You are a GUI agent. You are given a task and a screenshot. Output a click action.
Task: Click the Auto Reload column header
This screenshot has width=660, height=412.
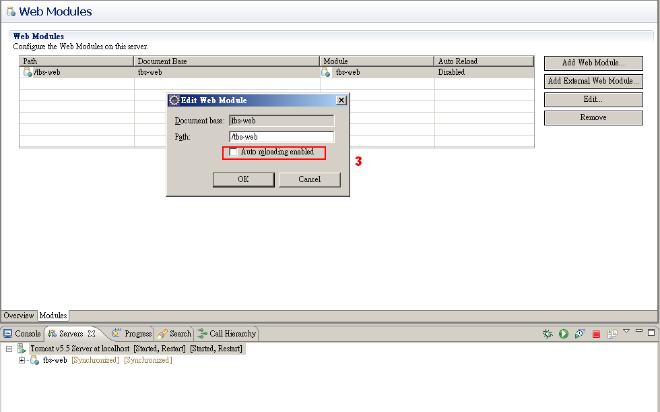click(x=484, y=61)
